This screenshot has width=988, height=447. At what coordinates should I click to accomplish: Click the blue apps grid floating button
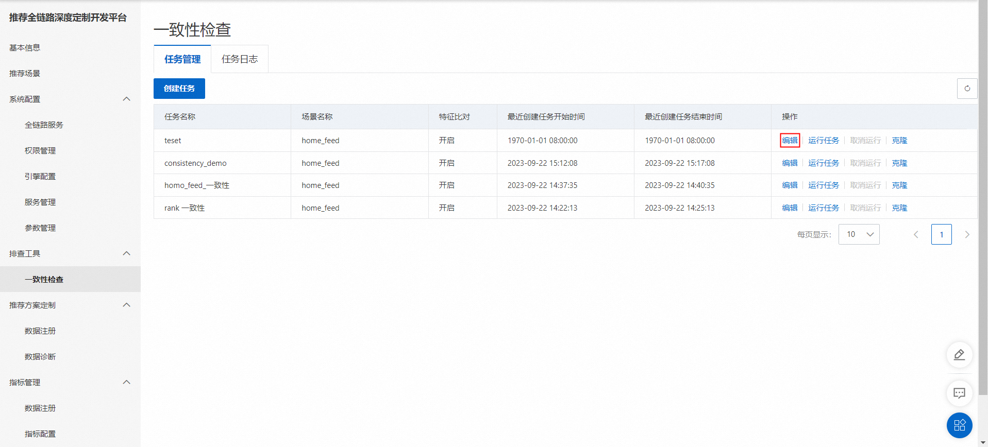(959, 425)
